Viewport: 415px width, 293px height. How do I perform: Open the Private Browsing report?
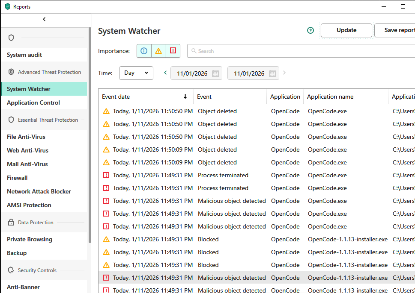pos(44,240)
